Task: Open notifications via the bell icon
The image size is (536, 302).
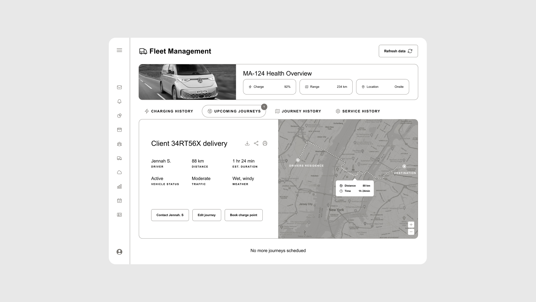Action: click(x=119, y=101)
